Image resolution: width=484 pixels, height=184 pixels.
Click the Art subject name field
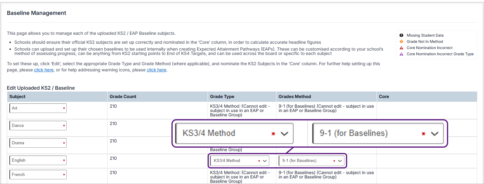(38, 108)
